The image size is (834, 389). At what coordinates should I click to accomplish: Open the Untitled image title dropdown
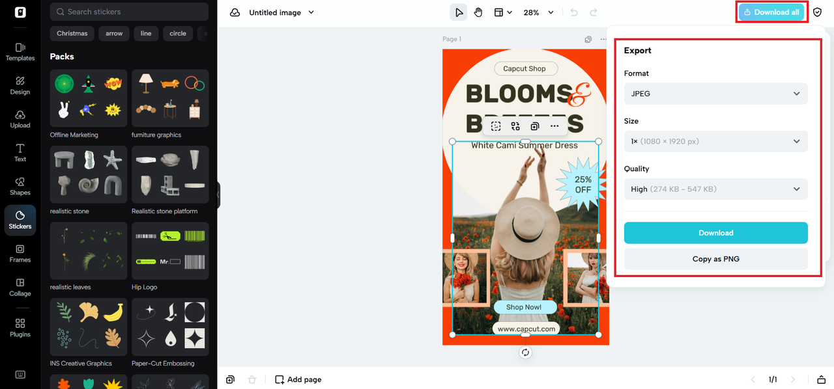[281, 12]
